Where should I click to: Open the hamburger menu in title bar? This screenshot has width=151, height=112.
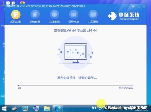[x=133, y=7]
